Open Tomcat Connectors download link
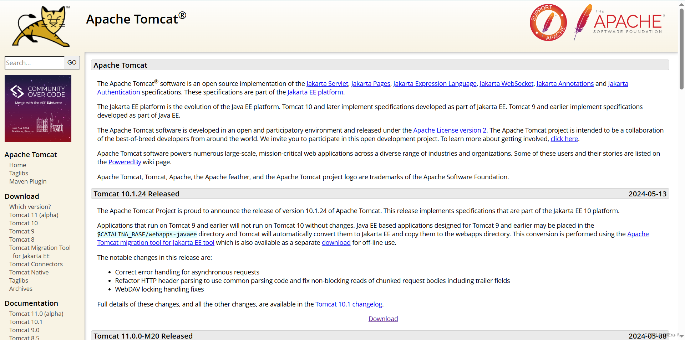This screenshot has width=685, height=340. click(36, 264)
